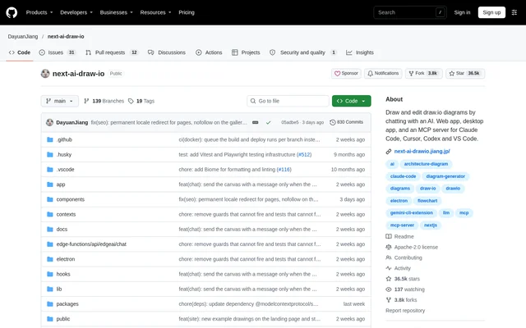Expand the green Code dropdown
The width and height of the screenshot is (526, 328).
(x=351, y=101)
